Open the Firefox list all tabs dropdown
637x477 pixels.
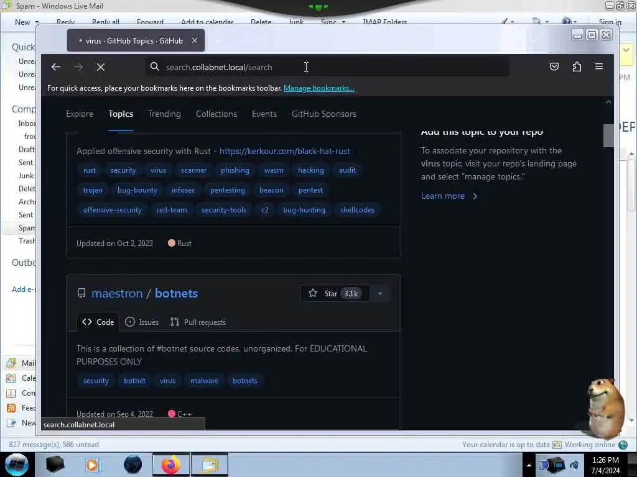coord(533,40)
